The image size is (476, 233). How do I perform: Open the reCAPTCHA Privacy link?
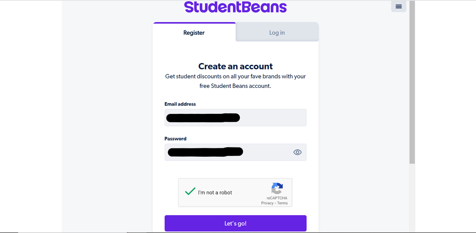point(267,203)
